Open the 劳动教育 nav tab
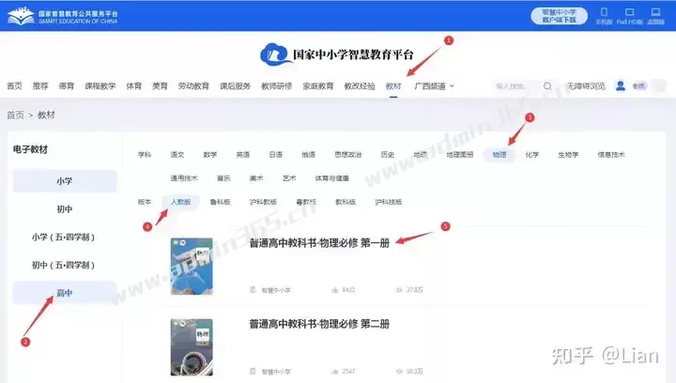676x383 pixels. tap(193, 86)
